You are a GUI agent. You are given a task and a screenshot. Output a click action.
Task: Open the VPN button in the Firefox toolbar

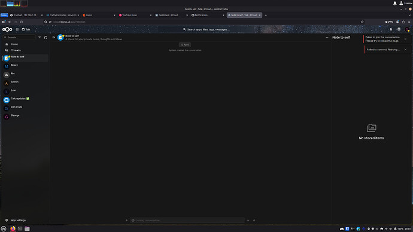(389, 22)
